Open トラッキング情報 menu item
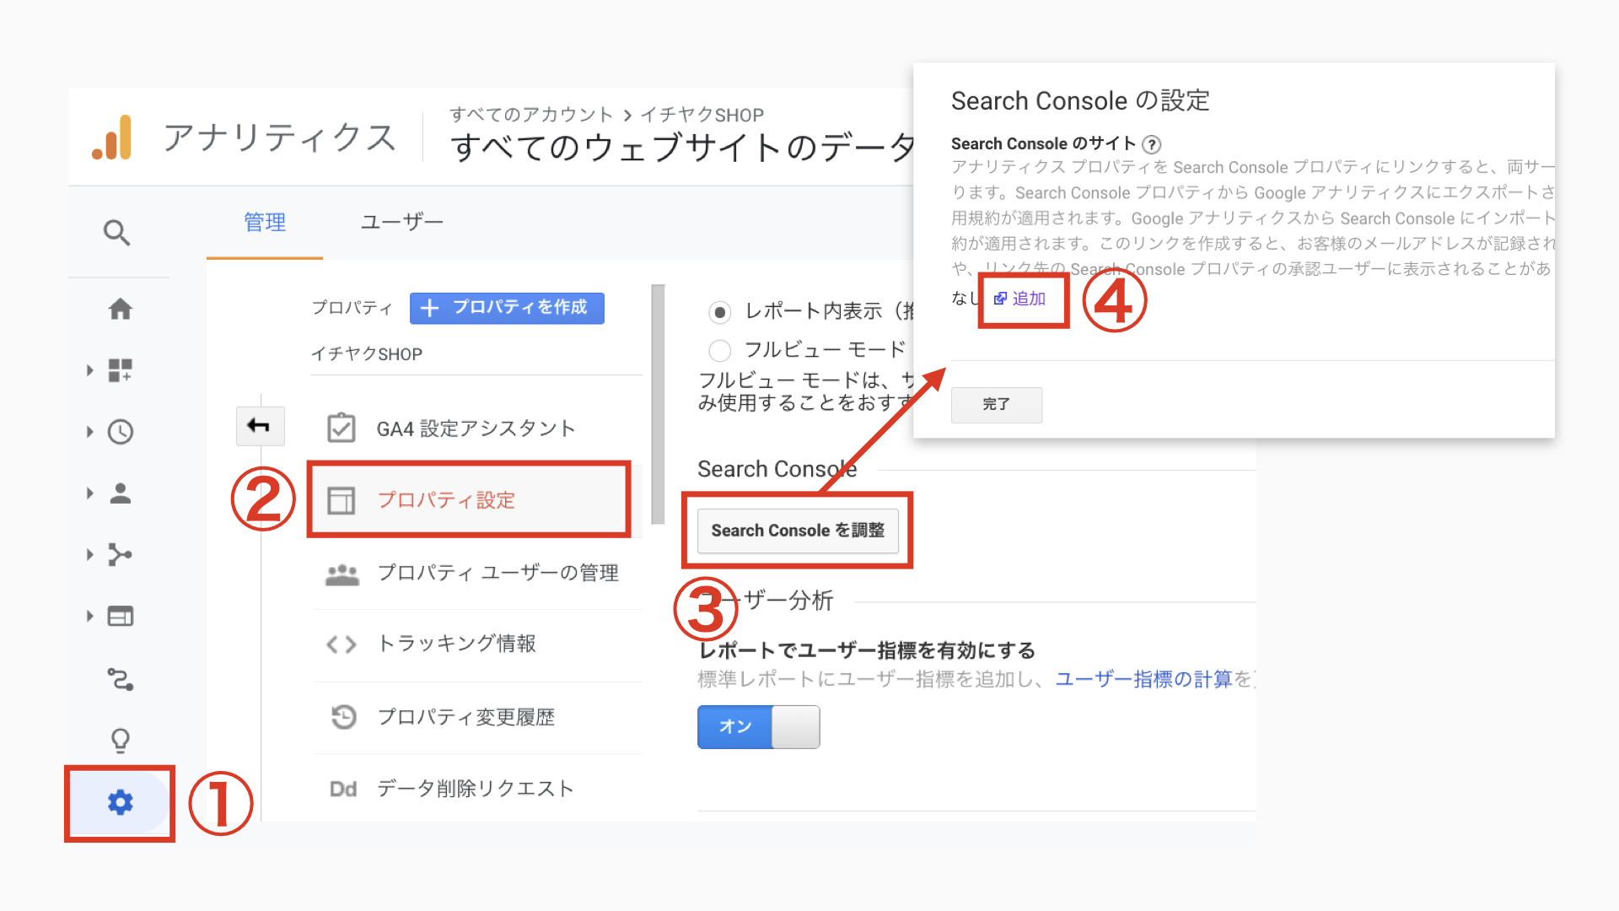 point(477,644)
